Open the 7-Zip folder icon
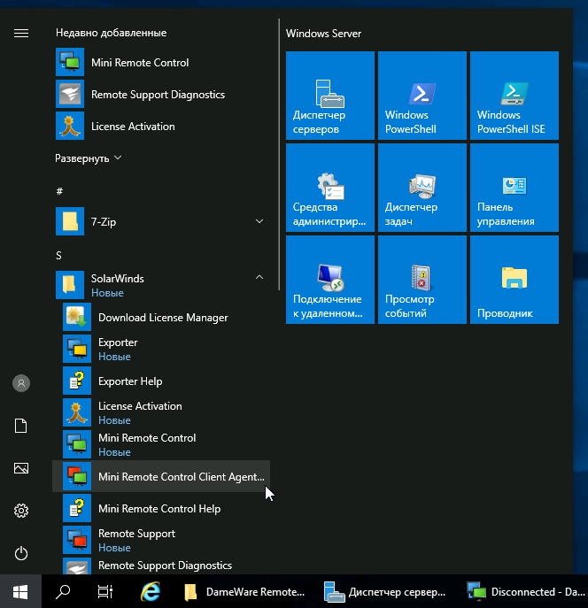The image size is (588, 608). click(x=70, y=221)
